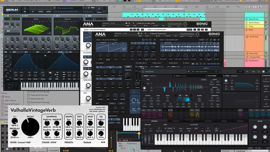Open Micro Tuning Default dropdown in Pigments

171,128
